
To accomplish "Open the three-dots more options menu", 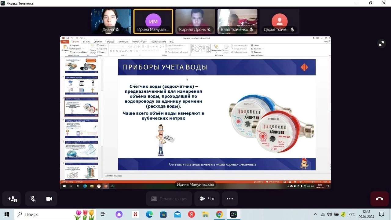I will 230,199.
